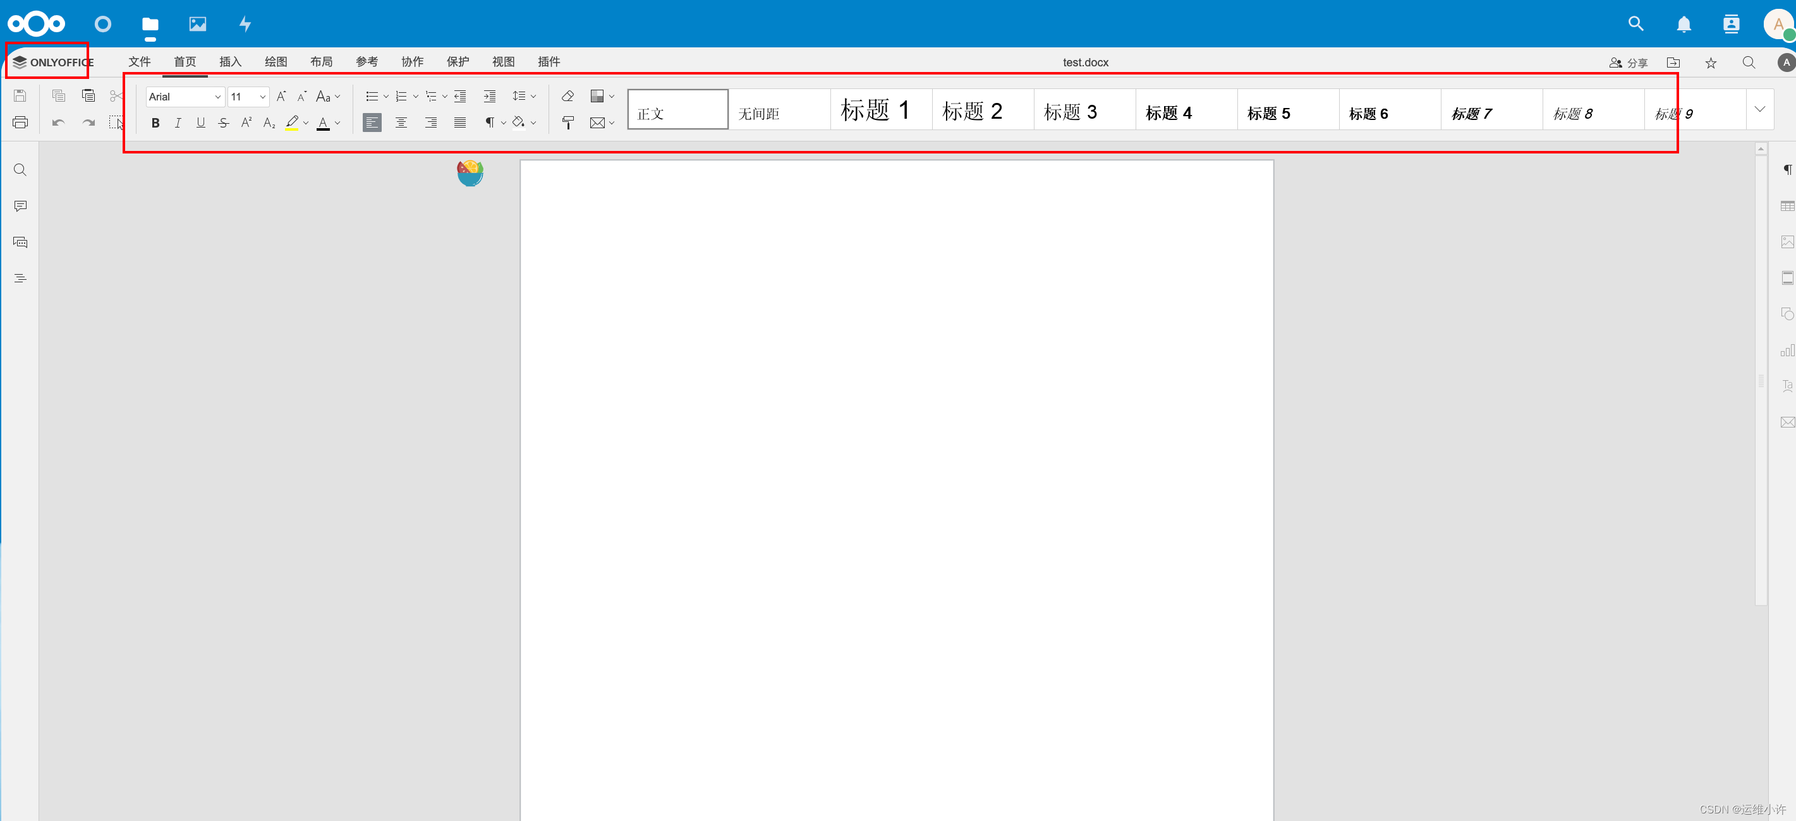Expand the styles gallery chevron

tap(1759, 109)
